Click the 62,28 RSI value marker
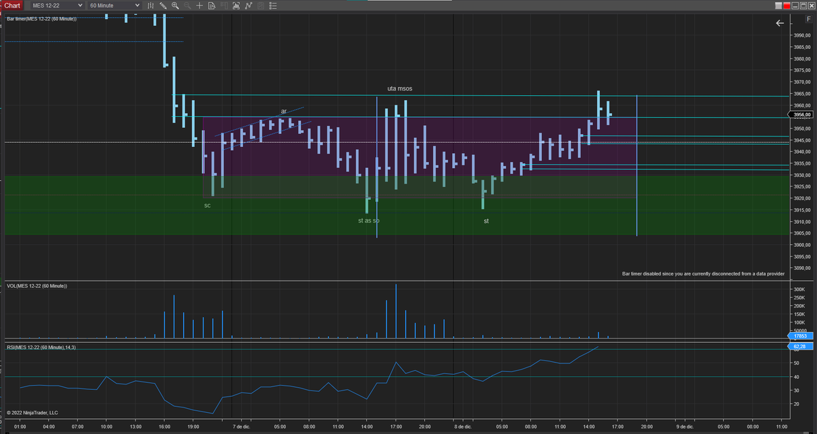Screen dimensions: 817x434 click(x=799, y=346)
